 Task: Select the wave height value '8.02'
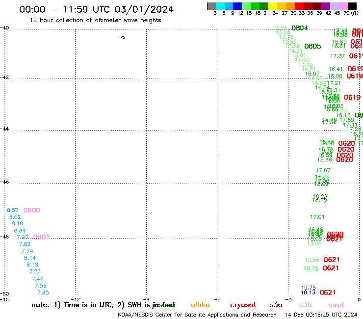[x=15, y=217]
